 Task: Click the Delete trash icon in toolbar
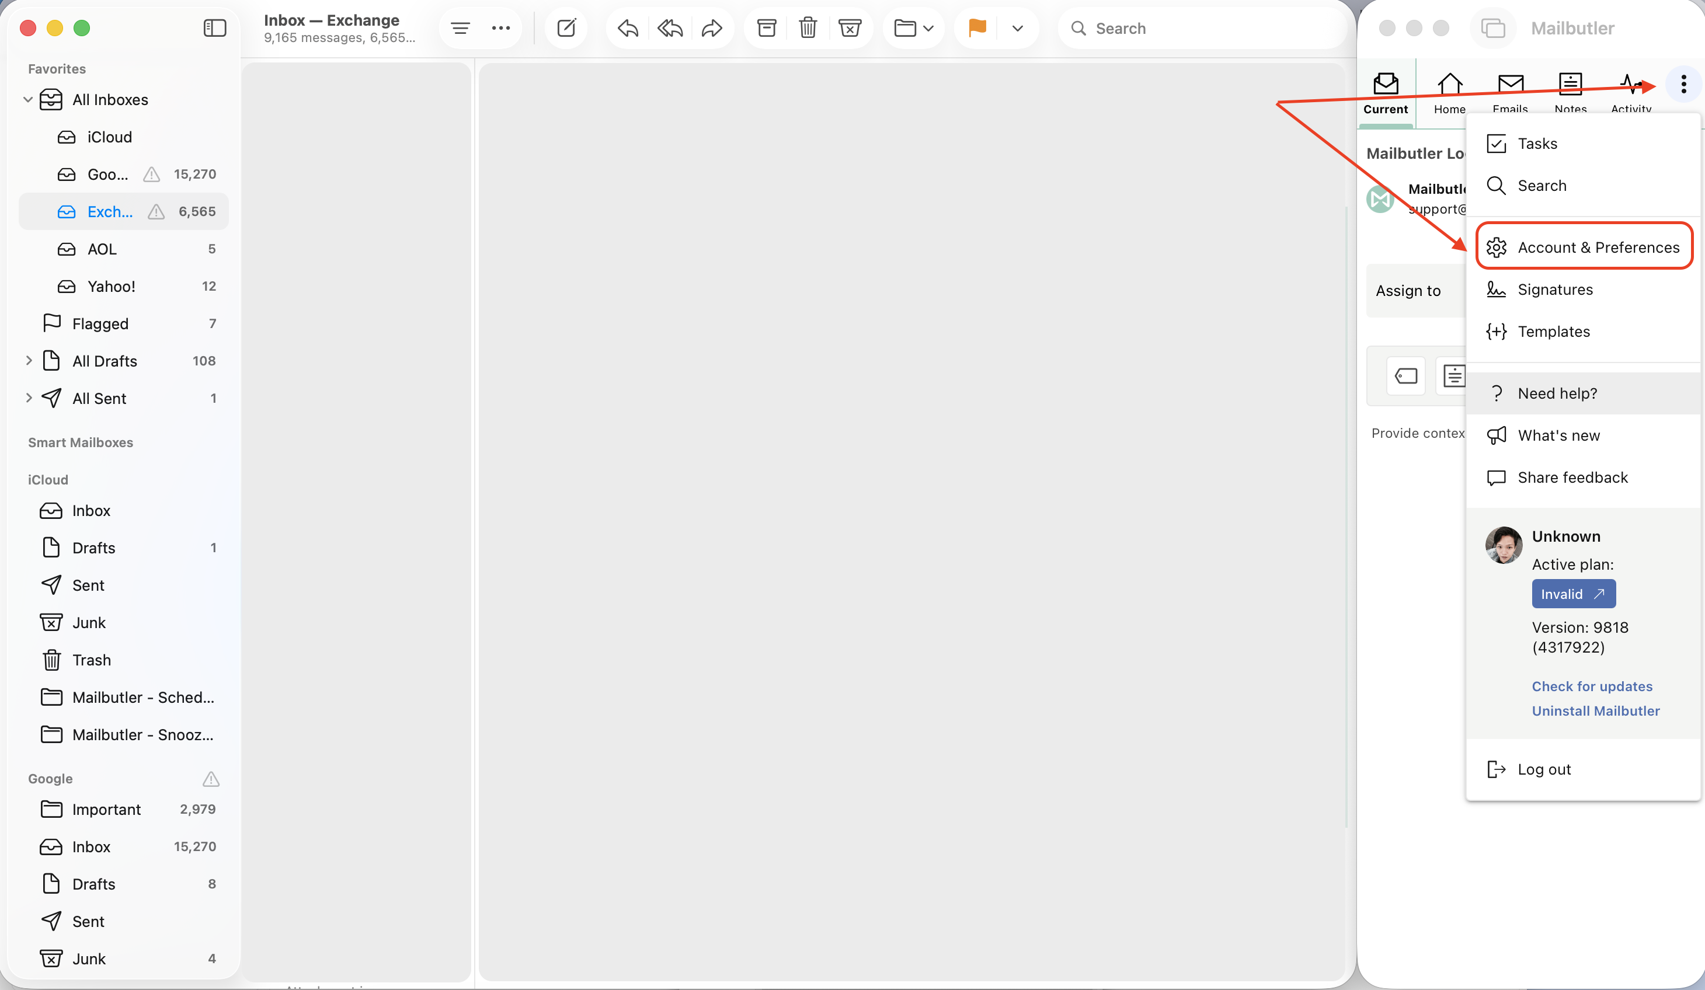coord(808,29)
